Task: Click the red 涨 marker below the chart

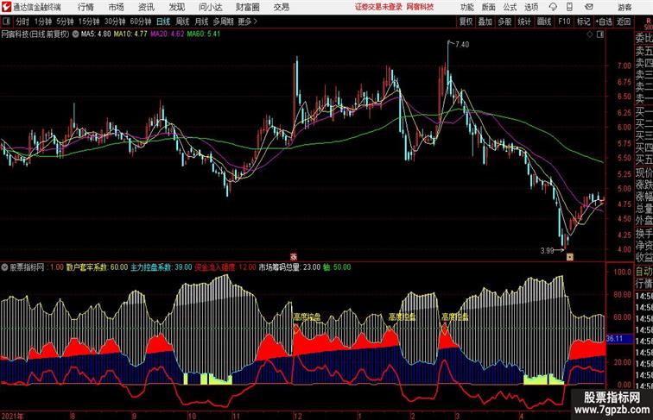Action: point(294,257)
